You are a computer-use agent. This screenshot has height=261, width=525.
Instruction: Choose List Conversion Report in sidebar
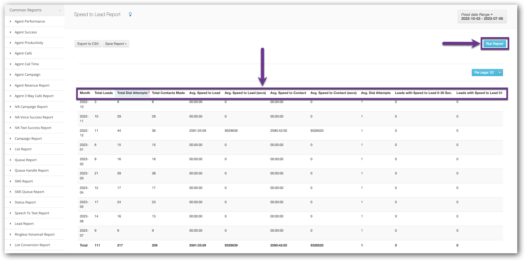[x=32, y=245]
